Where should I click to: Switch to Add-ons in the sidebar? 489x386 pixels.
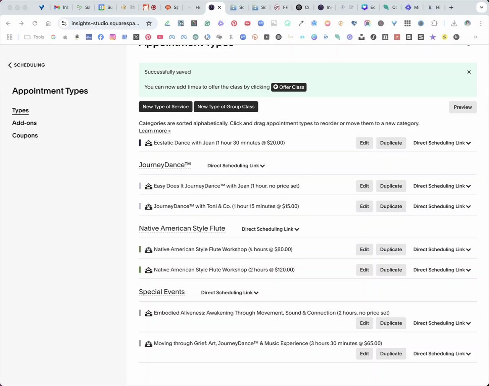(x=24, y=123)
